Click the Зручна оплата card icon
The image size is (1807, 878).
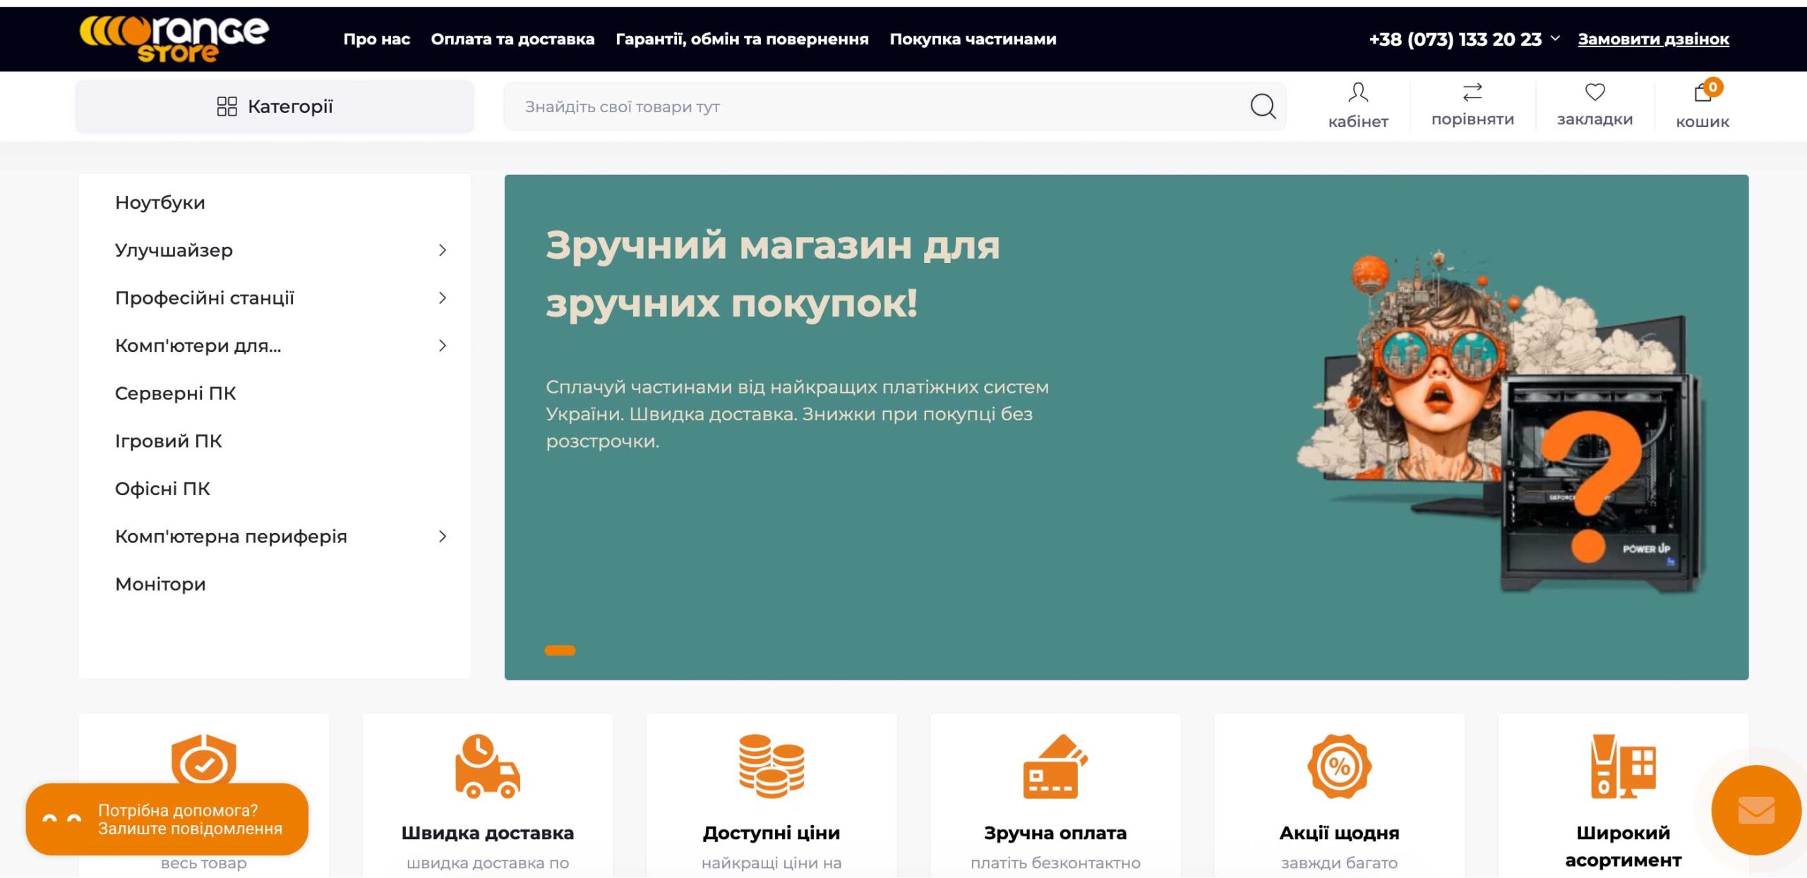point(1055,767)
